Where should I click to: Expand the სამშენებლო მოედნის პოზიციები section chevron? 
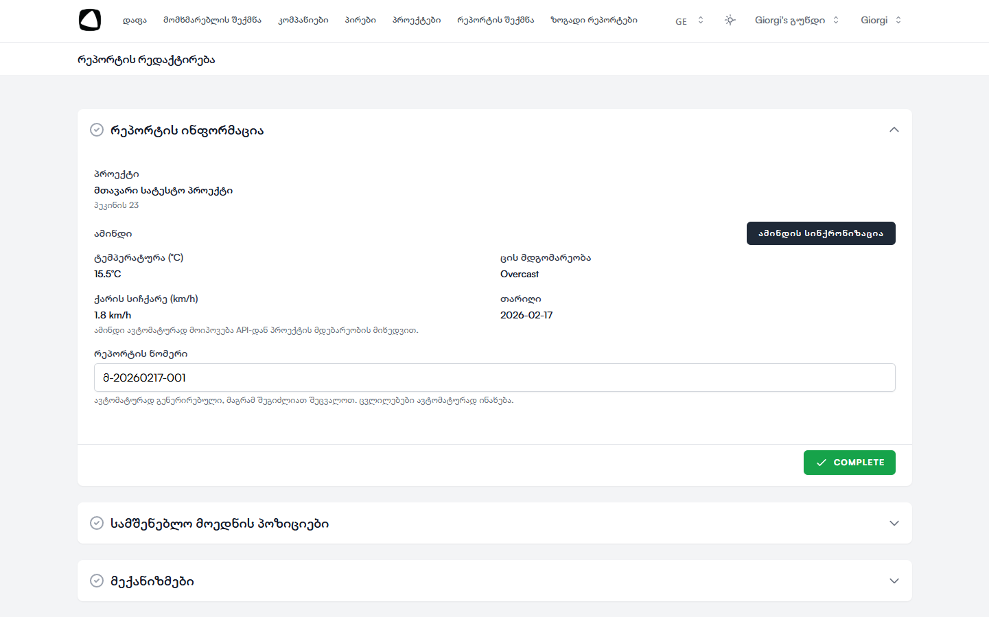pos(894,523)
